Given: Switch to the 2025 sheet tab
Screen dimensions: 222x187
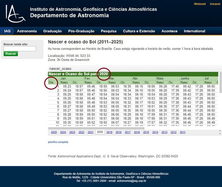Looking at the screenshot, I should [x=54, y=132].
